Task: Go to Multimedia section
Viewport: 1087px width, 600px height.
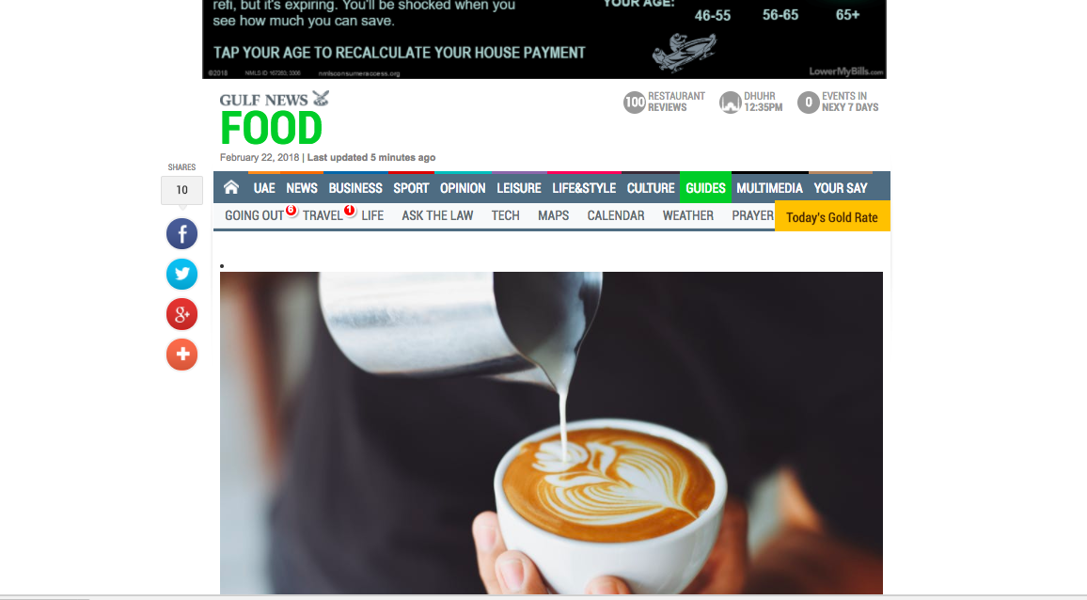Action: 769,188
